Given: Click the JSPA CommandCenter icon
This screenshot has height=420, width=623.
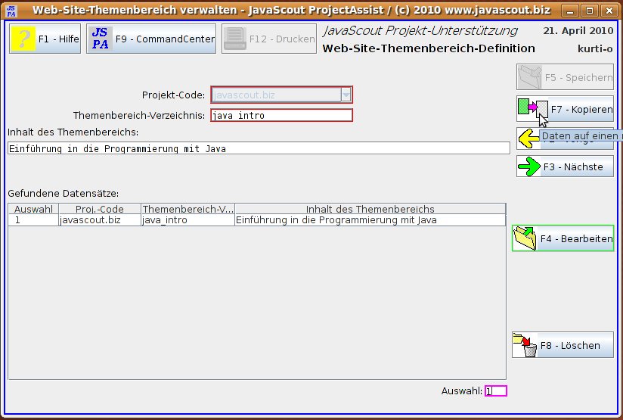Looking at the screenshot, I should (x=101, y=39).
